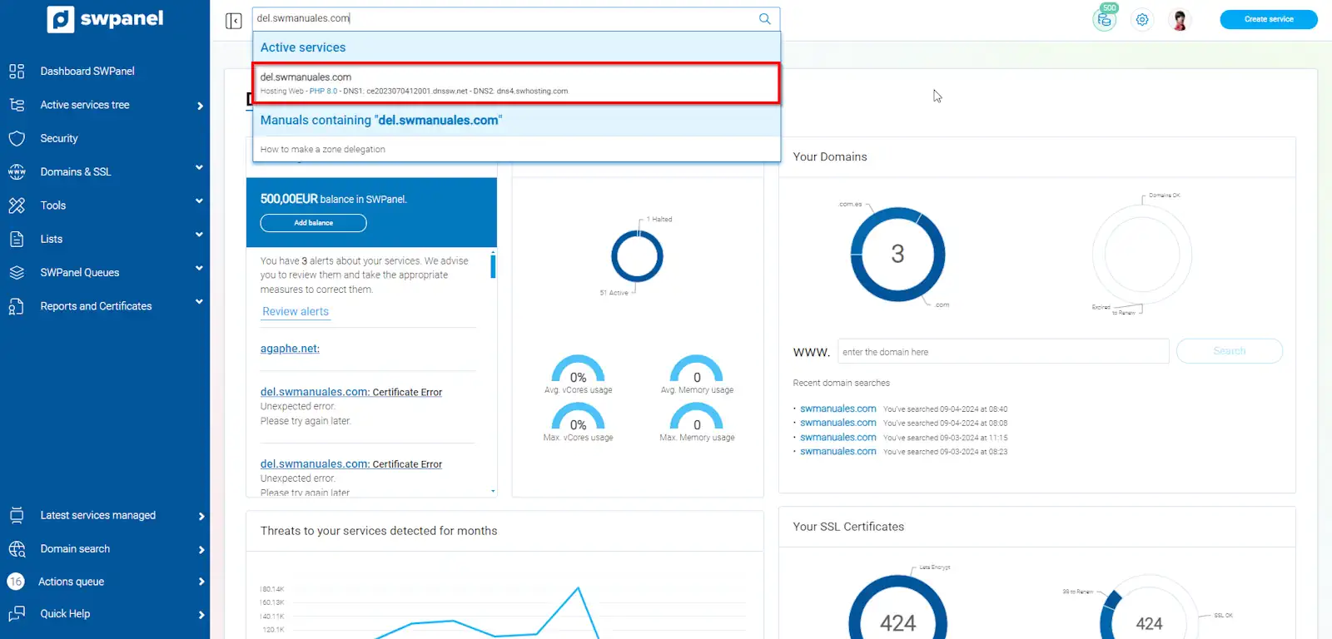Open the agaphe.net alert link
The image size is (1332, 639).
click(290, 349)
